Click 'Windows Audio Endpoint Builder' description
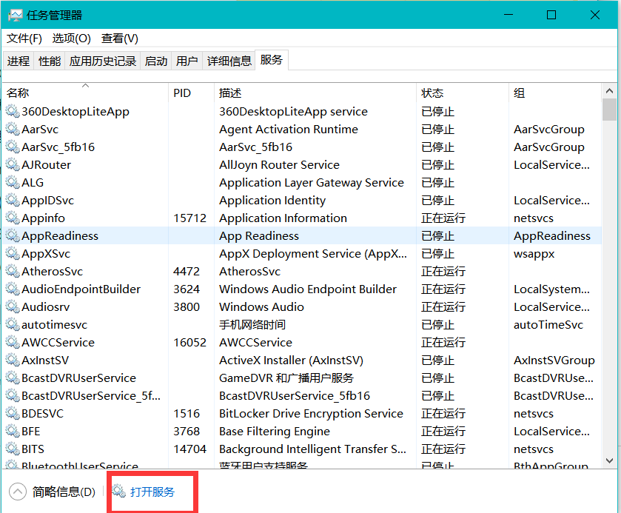 coord(308,289)
